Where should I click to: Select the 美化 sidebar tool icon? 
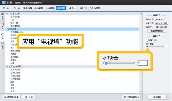2,26
